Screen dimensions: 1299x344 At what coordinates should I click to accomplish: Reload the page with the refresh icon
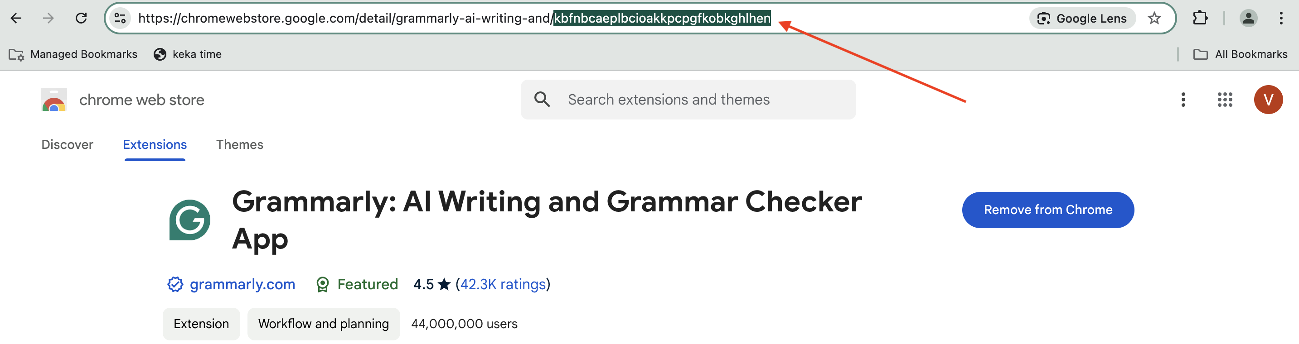(81, 19)
